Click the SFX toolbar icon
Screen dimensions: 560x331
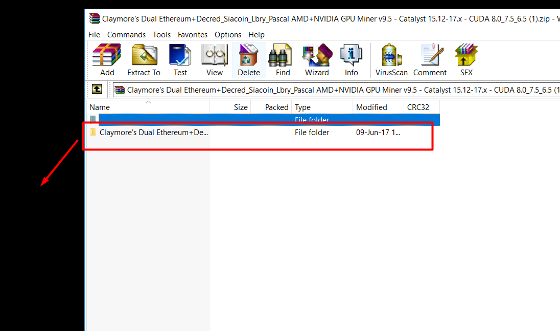(466, 60)
